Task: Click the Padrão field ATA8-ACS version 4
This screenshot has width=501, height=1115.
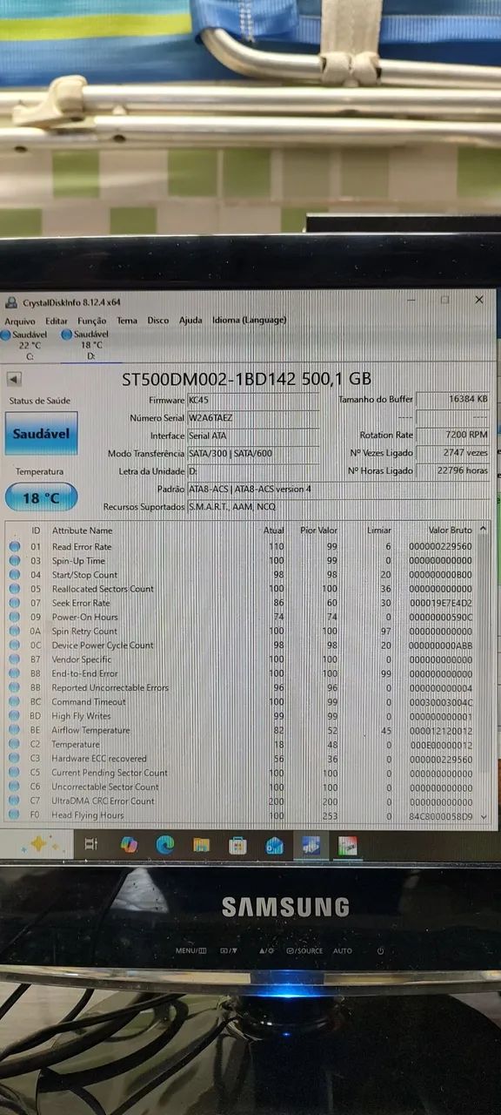Action: [339, 489]
